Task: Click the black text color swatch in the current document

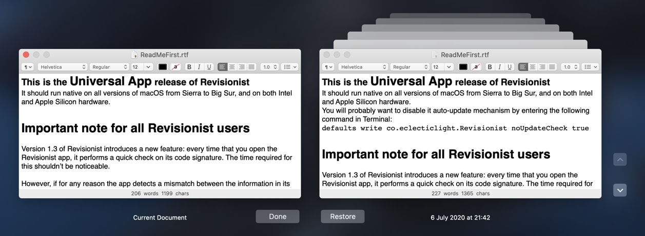Action: (x=163, y=67)
